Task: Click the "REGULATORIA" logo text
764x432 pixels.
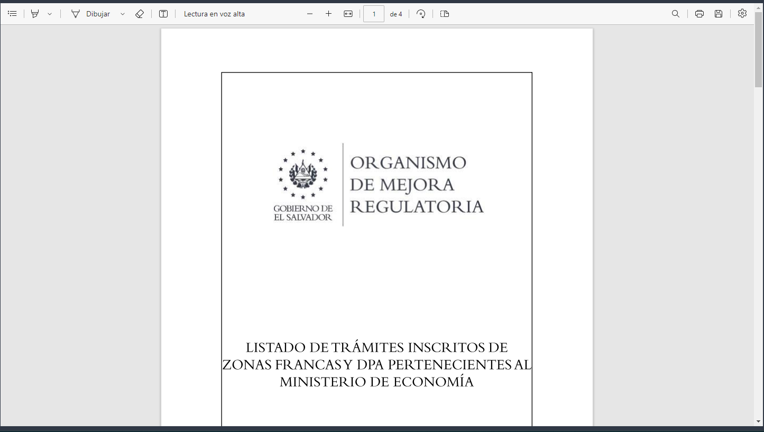Action: click(x=417, y=206)
